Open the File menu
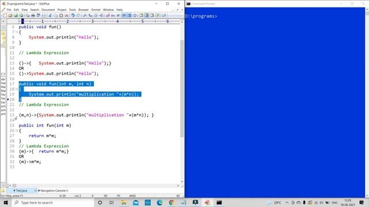This screenshot has height=207, width=369. [9, 10]
